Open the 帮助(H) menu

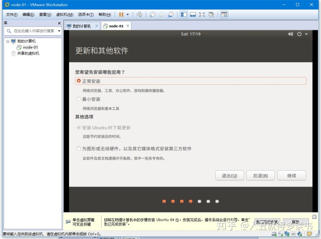click(x=105, y=15)
